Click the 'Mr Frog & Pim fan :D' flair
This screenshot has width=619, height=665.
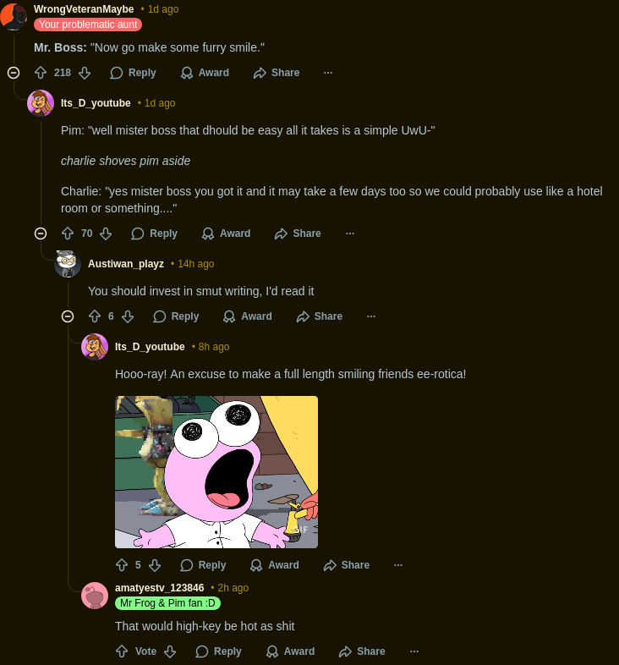coord(168,603)
